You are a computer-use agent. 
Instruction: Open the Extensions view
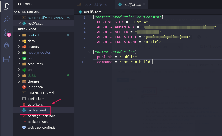tap(7, 59)
